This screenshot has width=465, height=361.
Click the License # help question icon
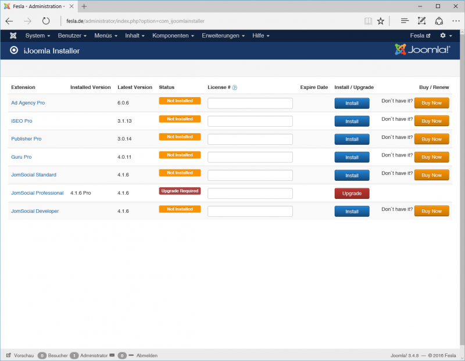coord(235,88)
